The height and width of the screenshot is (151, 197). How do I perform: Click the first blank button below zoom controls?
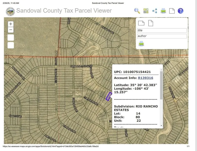(11, 37)
